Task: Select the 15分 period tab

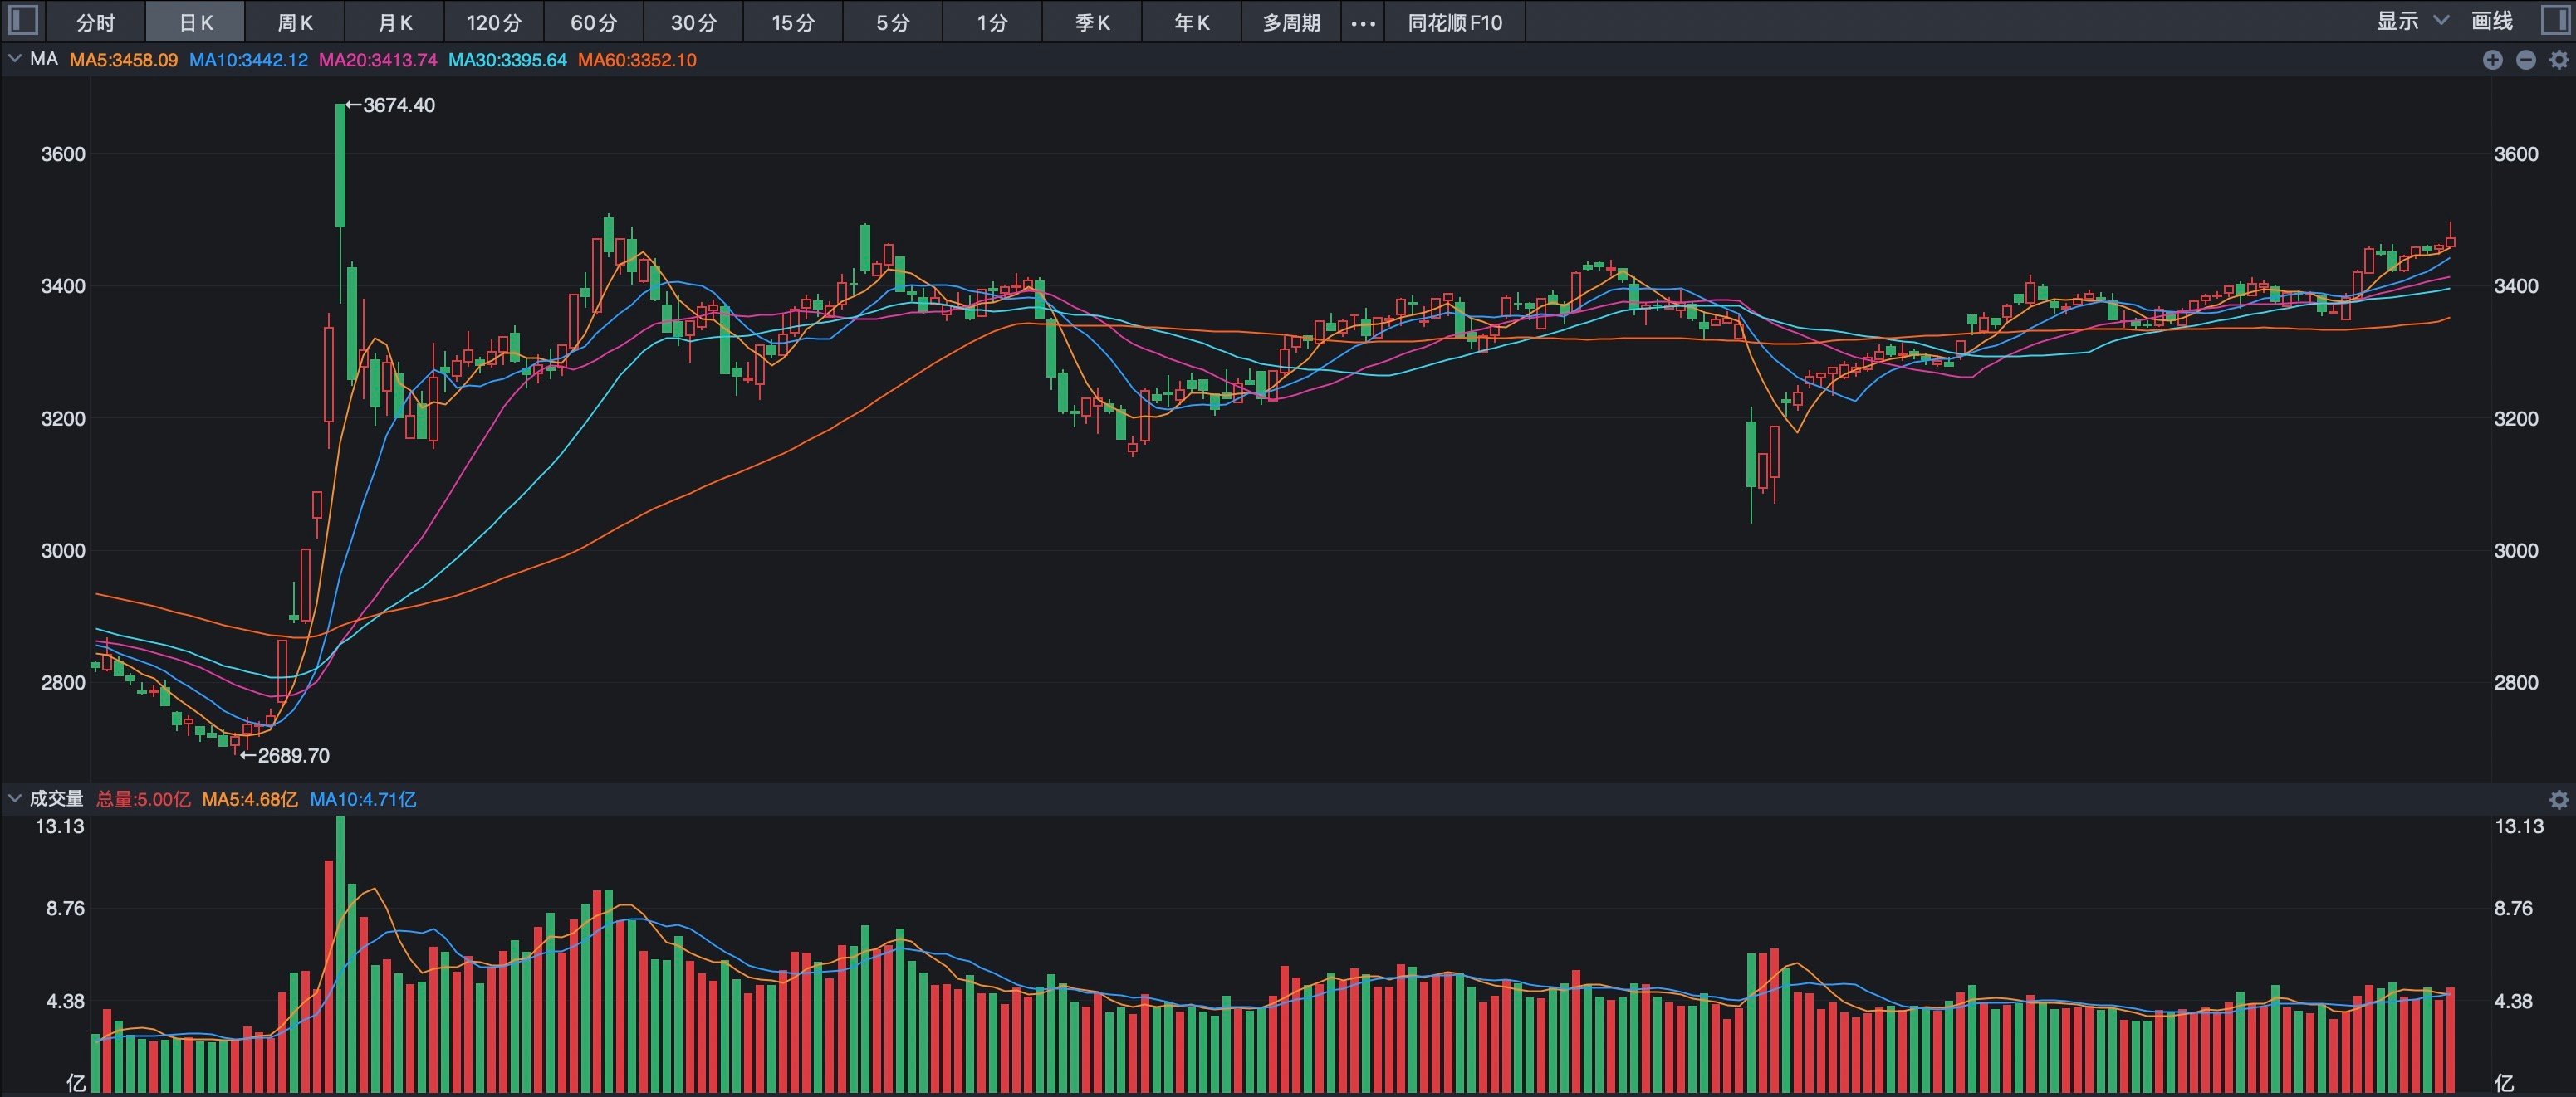Action: click(x=793, y=22)
